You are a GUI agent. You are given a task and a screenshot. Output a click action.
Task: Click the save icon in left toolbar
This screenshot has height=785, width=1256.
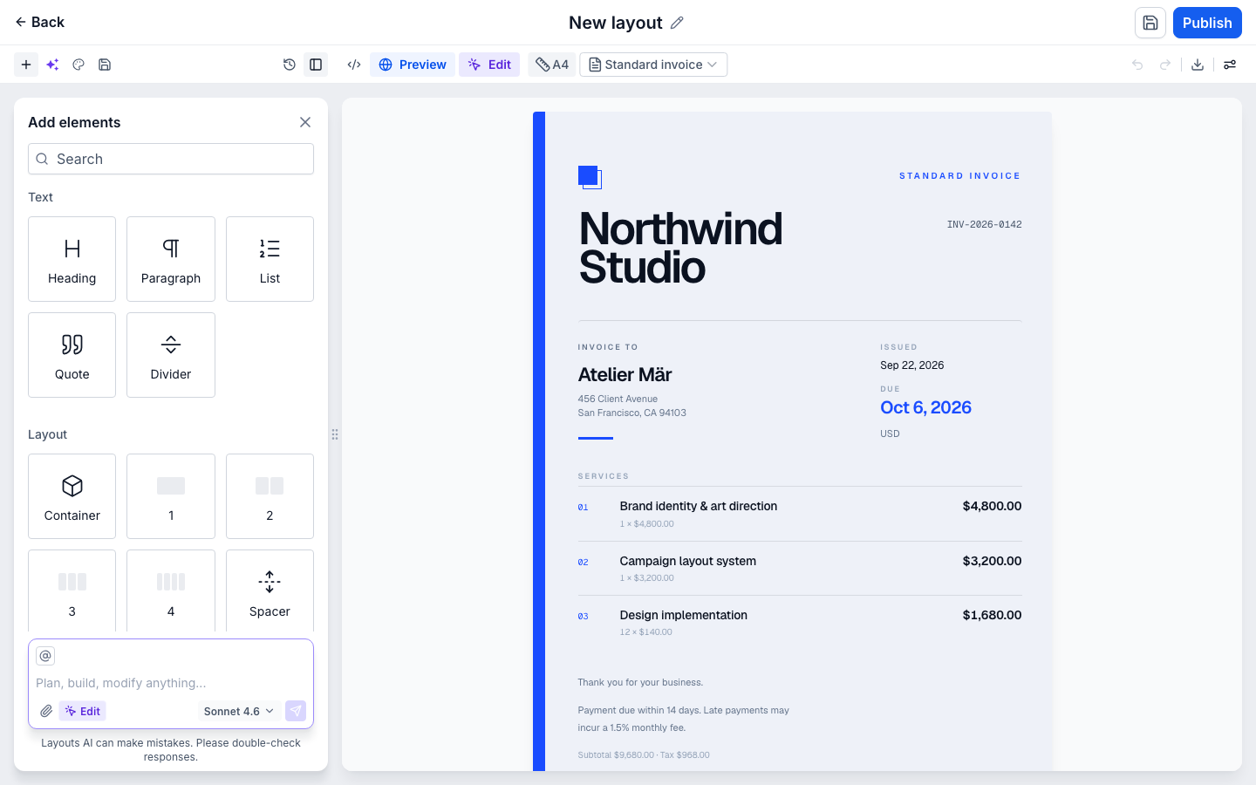tap(105, 65)
